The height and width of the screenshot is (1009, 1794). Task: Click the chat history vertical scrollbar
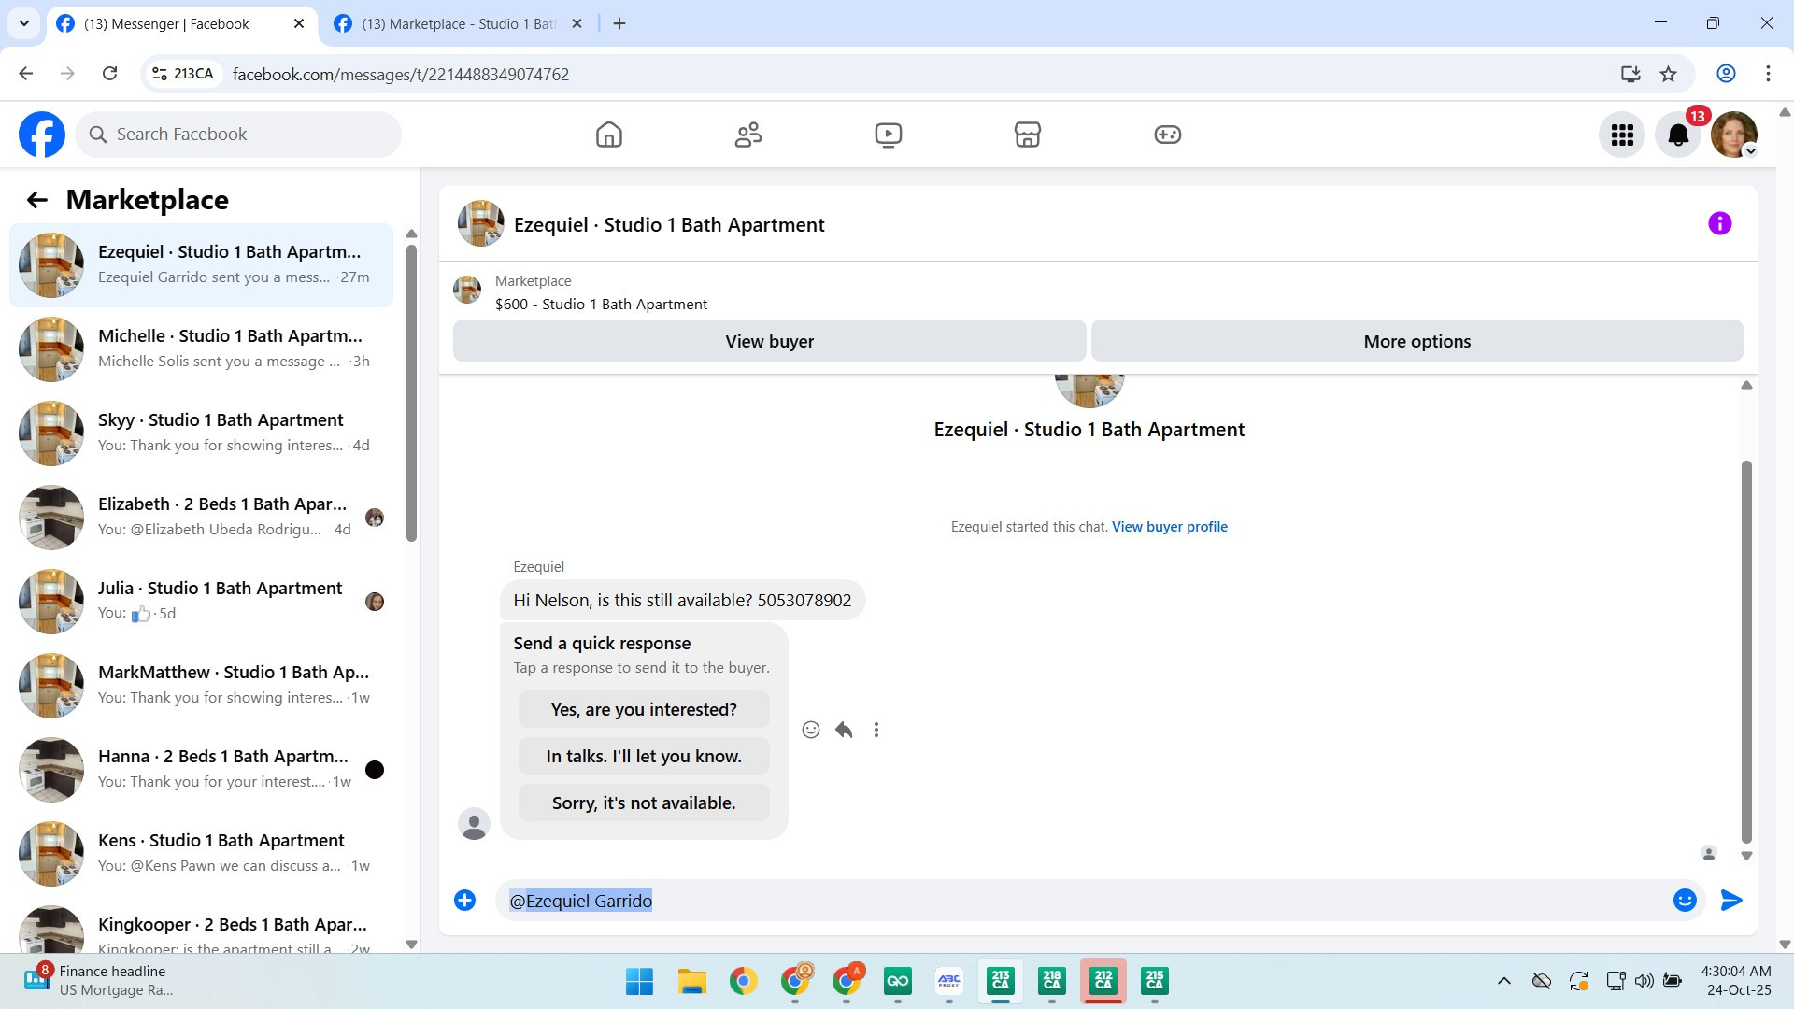1746,651
